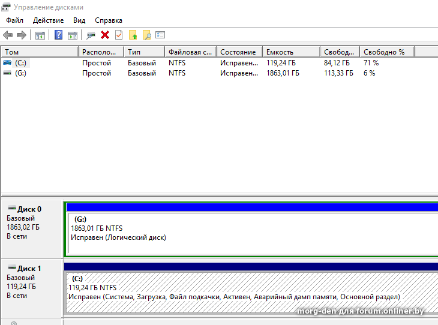Open the Справка menu
Viewport: 438px width, 325px height.
pos(109,20)
